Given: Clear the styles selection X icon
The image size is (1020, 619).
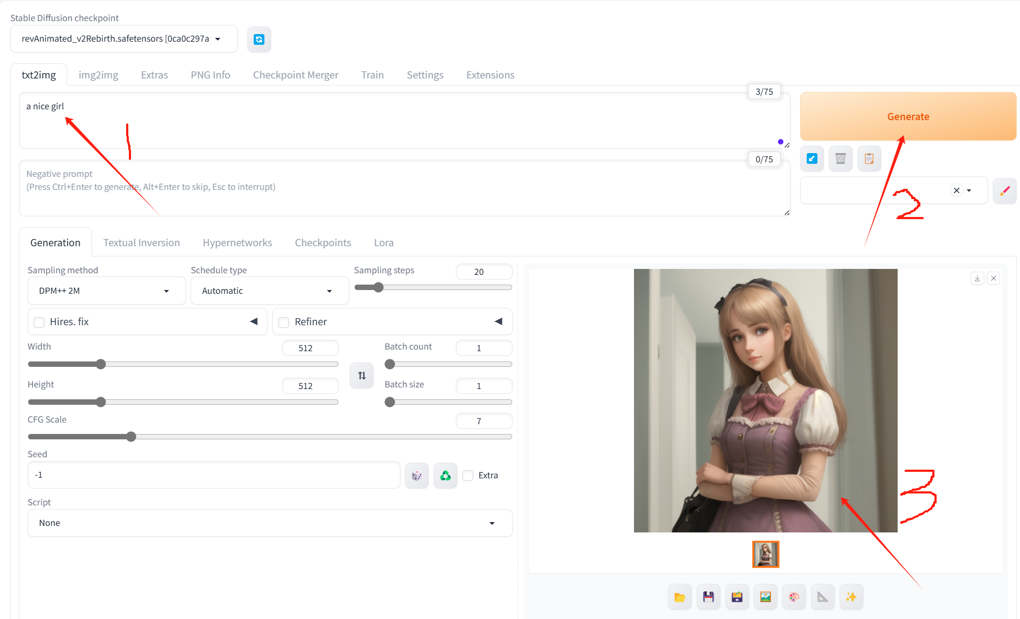Looking at the screenshot, I should coord(957,190).
